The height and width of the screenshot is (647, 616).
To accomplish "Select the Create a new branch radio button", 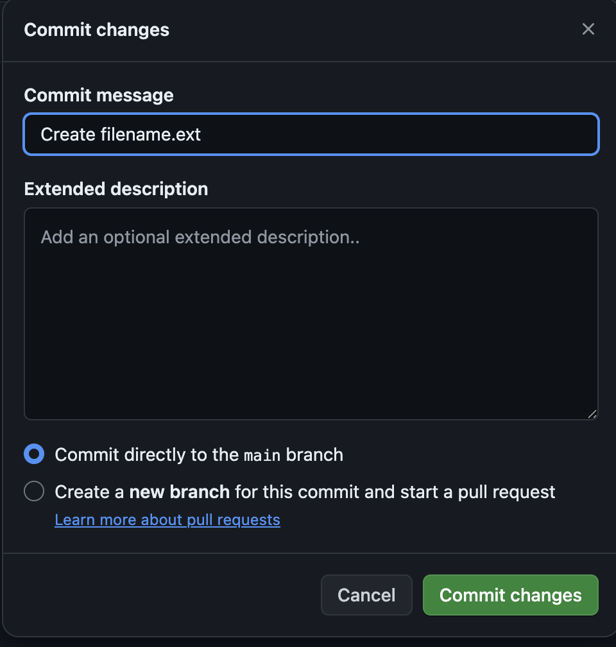I will pos(34,491).
